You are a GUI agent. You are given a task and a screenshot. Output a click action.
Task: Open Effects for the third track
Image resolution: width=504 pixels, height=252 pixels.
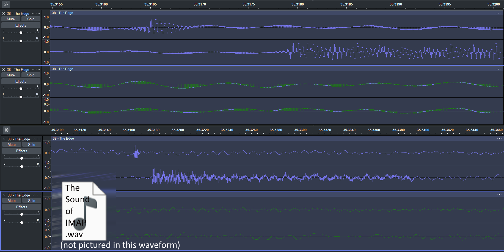tap(21, 151)
